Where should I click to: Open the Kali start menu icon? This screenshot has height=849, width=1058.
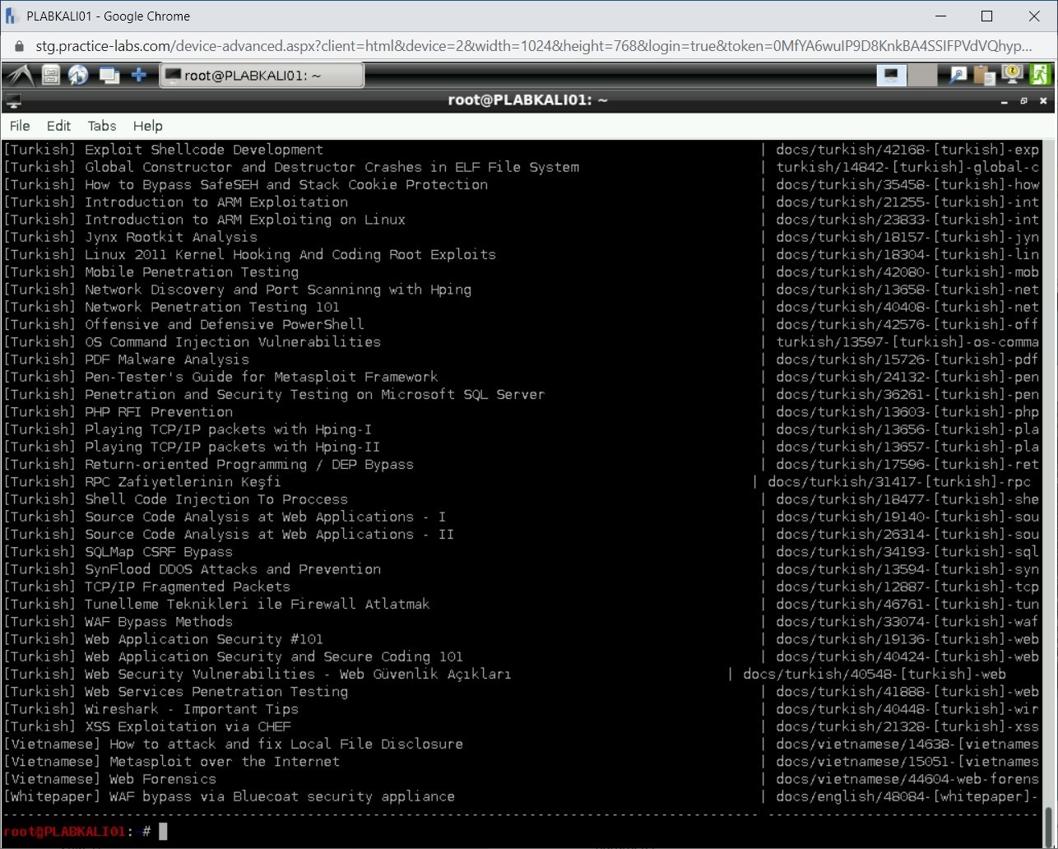tap(20, 76)
